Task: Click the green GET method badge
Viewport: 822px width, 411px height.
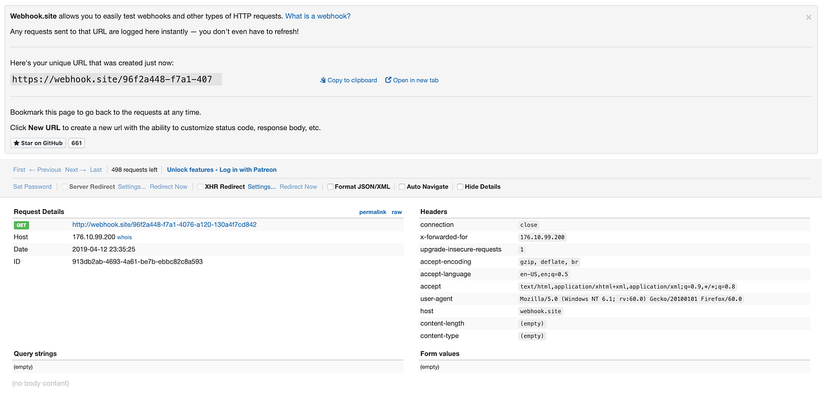Action: (21, 225)
